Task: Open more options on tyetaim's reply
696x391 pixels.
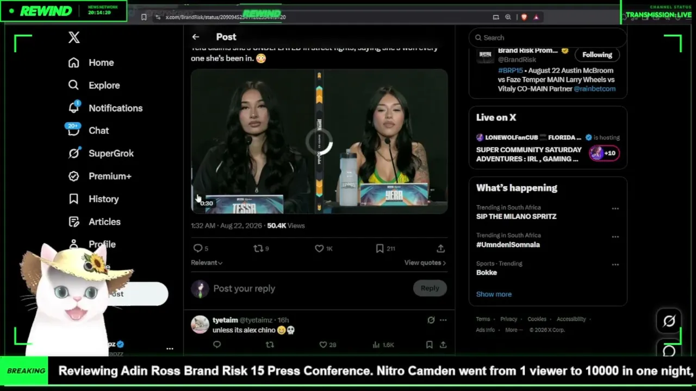Action: (443, 320)
